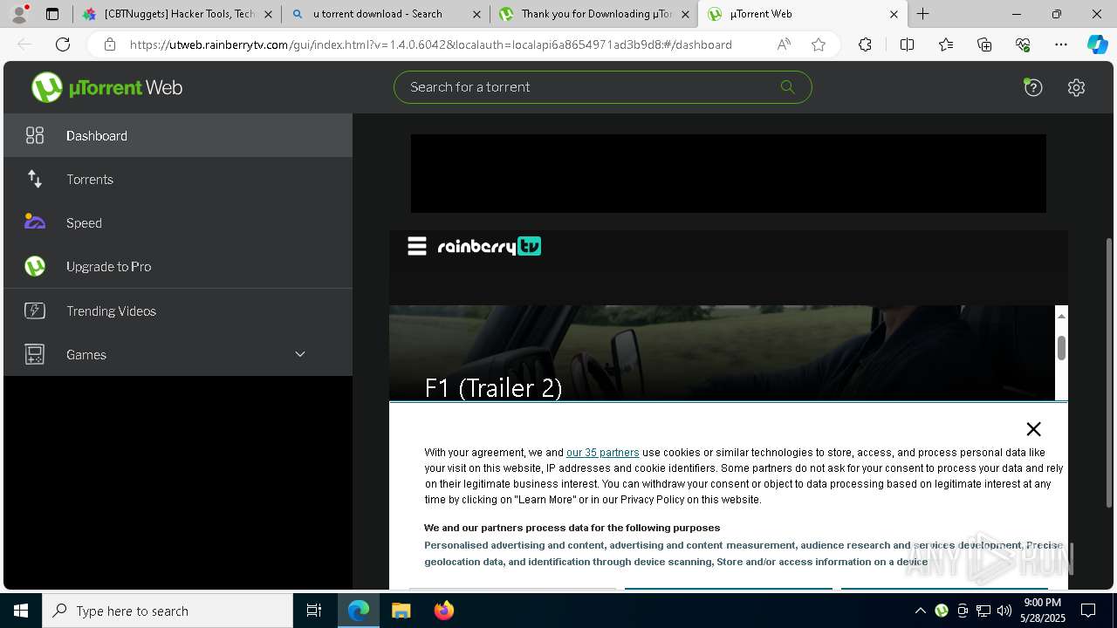
Task: Click the rainberry tv logo
Action: tap(489, 247)
